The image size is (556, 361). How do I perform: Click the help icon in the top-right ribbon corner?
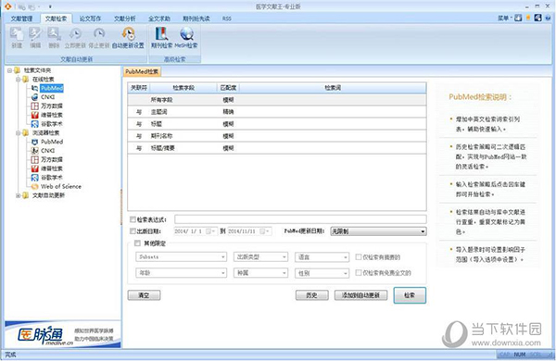click(x=549, y=18)
